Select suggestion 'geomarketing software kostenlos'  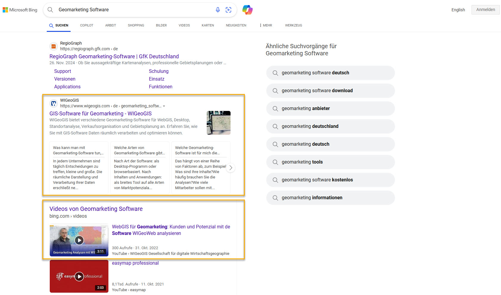[330, 180]
